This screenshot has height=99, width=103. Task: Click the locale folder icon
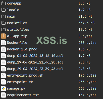(x=4, y=10)
